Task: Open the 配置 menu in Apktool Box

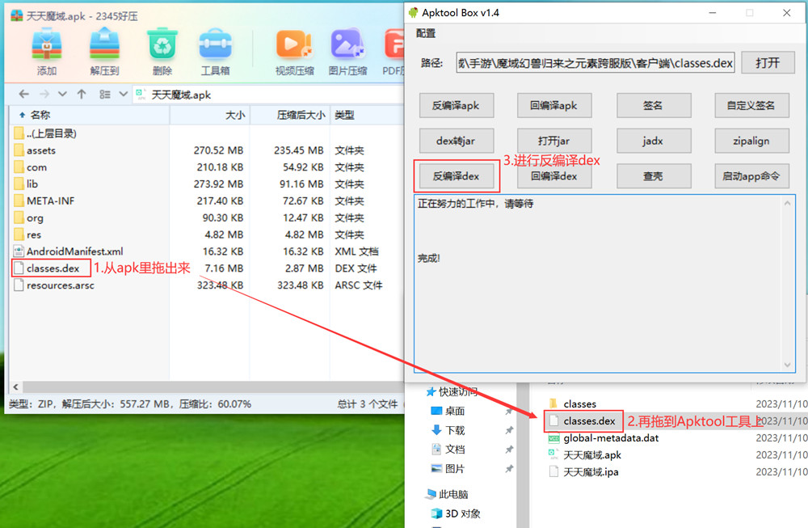Action: (426, 33)
